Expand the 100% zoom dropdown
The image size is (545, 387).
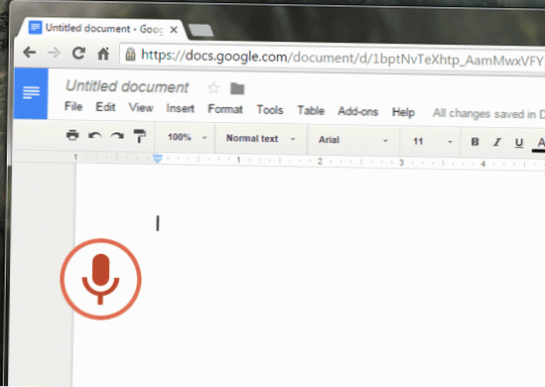(187, 138)
